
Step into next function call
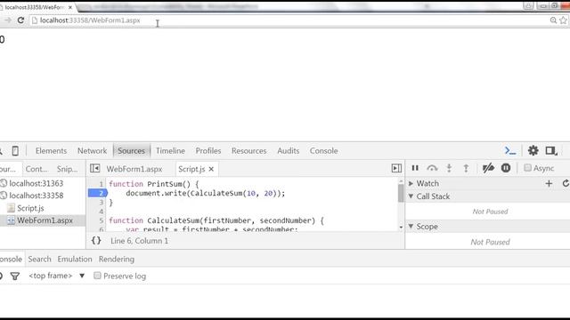[449, 168]
